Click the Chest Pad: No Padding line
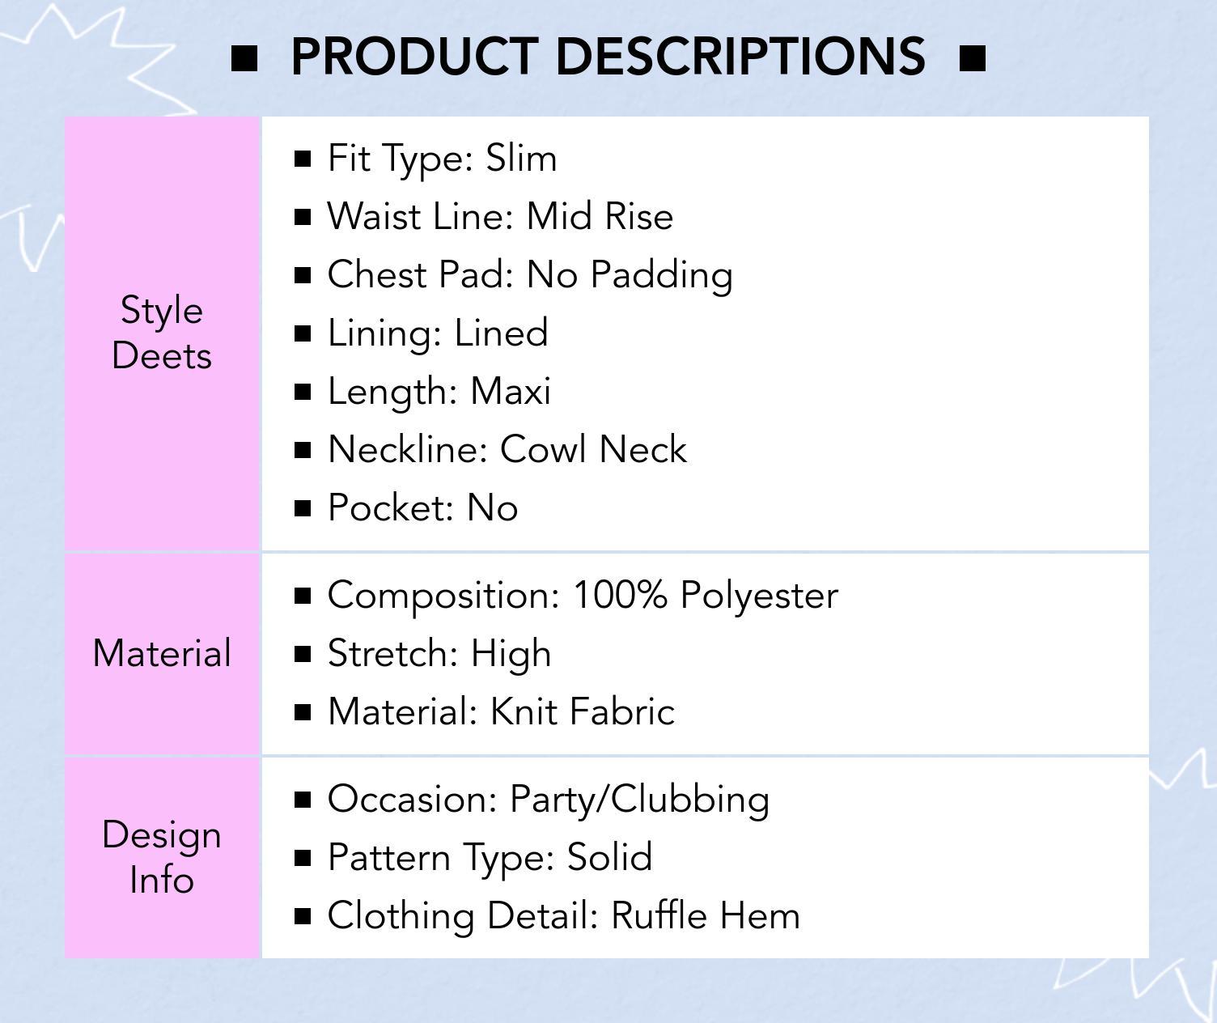This screenshot has height=1023, width=1217. click(x=530, y=275)
